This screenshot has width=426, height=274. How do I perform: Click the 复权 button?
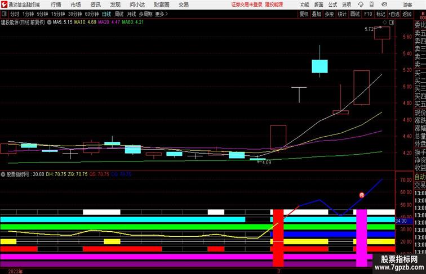[x=304, y=14]
